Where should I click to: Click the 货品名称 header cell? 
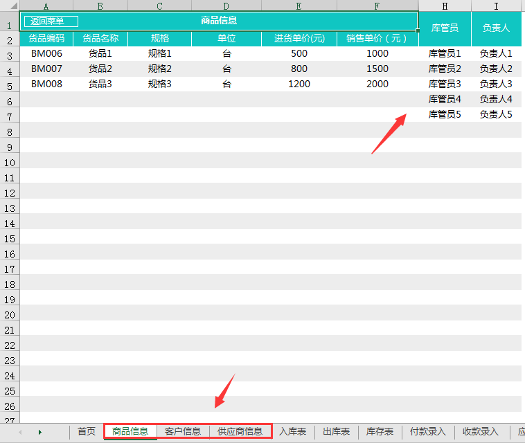point(100,39)
